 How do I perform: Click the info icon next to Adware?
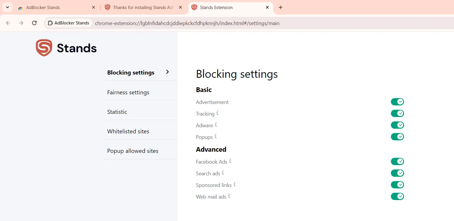[x=216, y=125]
